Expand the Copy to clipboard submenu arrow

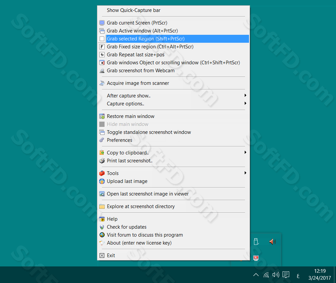point(245,152)
